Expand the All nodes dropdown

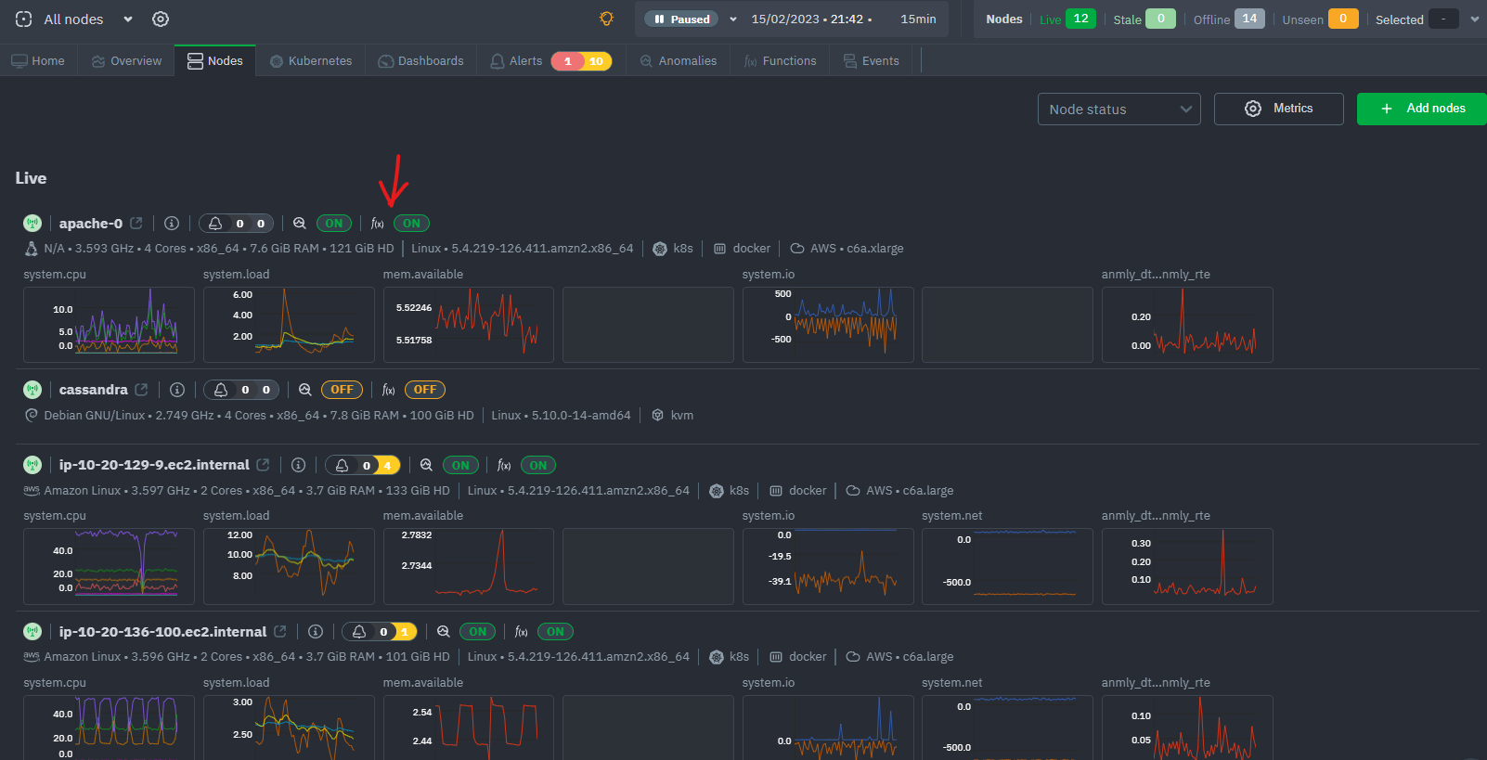tap(128, 19)
